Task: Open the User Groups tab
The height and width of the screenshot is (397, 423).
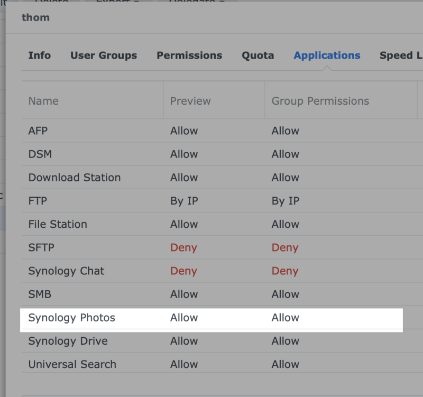Action: point(104,56)
